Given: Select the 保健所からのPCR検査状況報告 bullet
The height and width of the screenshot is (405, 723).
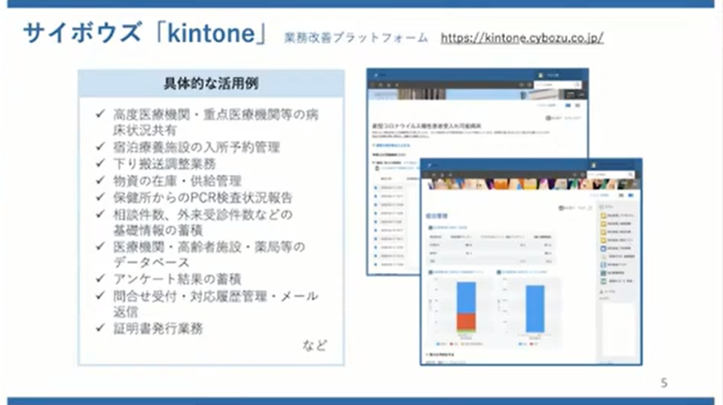Looking at the screenshot, I should point(203,198).
